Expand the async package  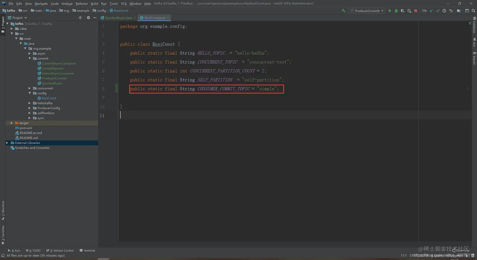30,54
